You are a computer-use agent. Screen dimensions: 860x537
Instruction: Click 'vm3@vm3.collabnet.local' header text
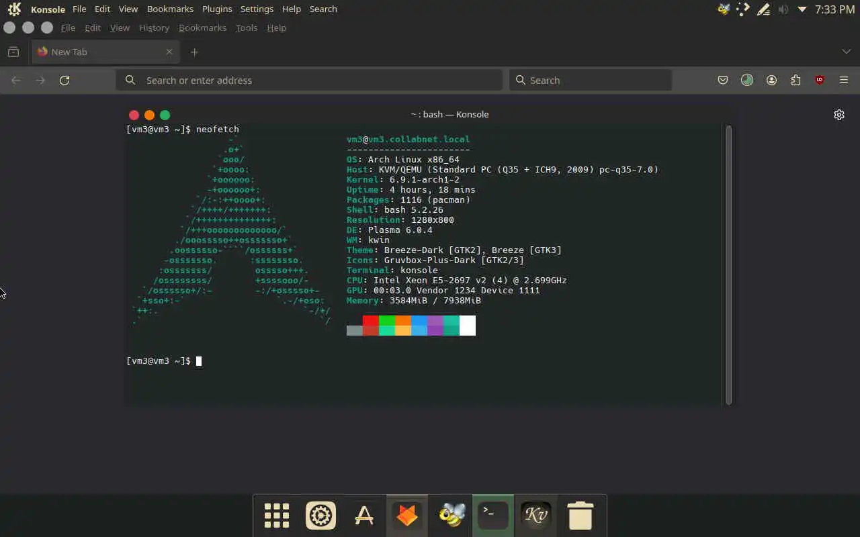pos(408,139)
